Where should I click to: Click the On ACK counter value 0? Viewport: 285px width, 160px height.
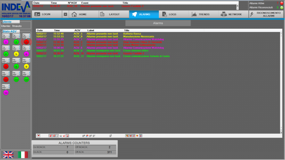coord(67,152)
